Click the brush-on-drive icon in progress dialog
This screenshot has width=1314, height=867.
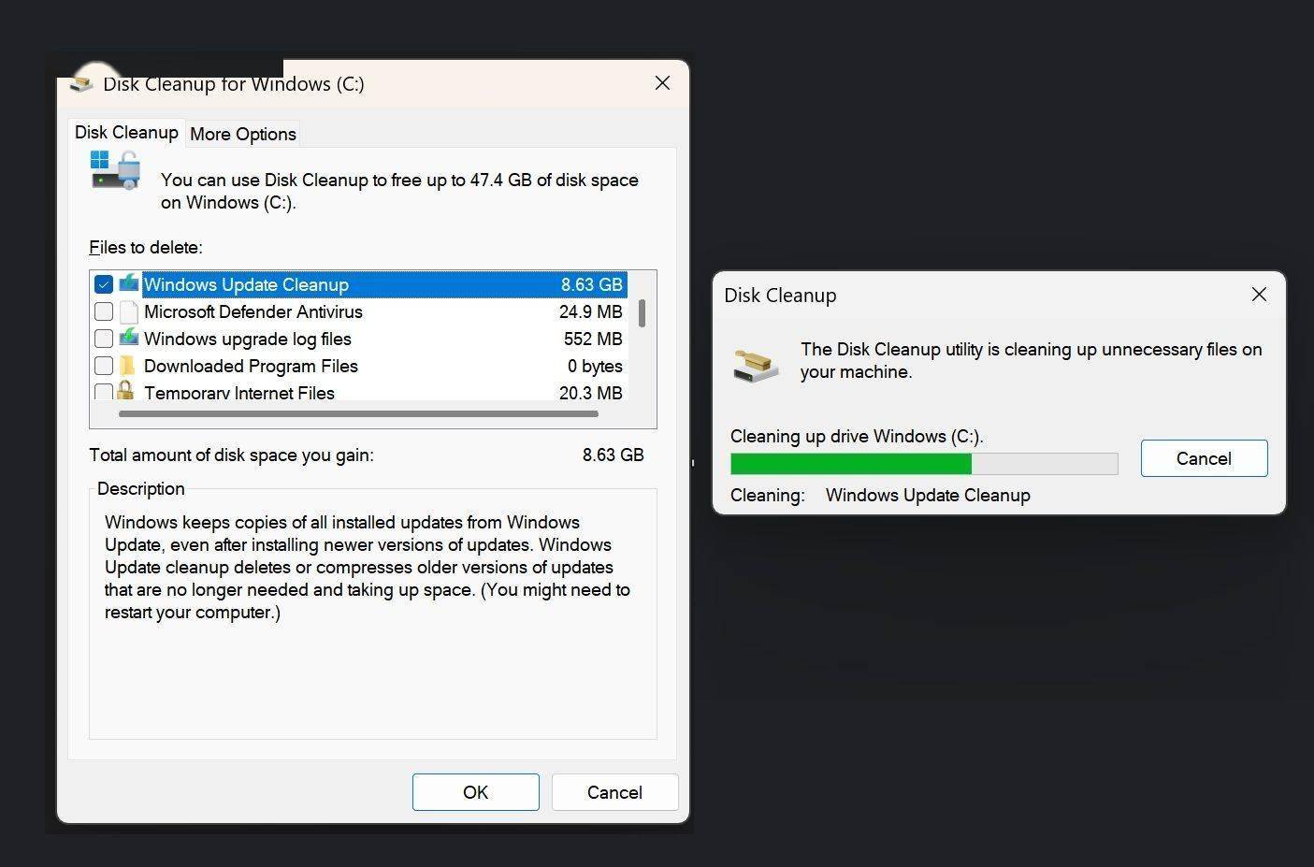click(755, 365)
